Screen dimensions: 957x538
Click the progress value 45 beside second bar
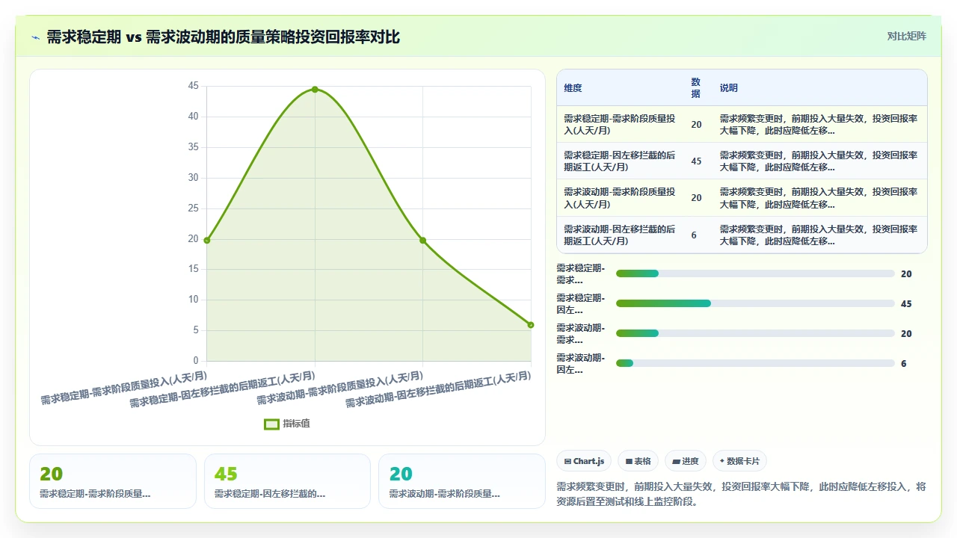pos(906,304)
